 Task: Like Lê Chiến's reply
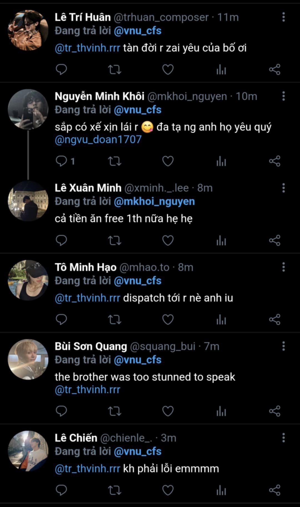point(168,490)
